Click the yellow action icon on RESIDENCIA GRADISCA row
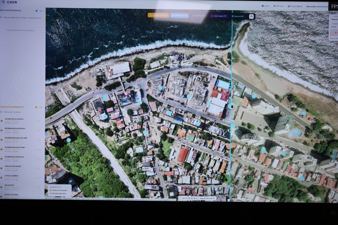 click(36, 159)
